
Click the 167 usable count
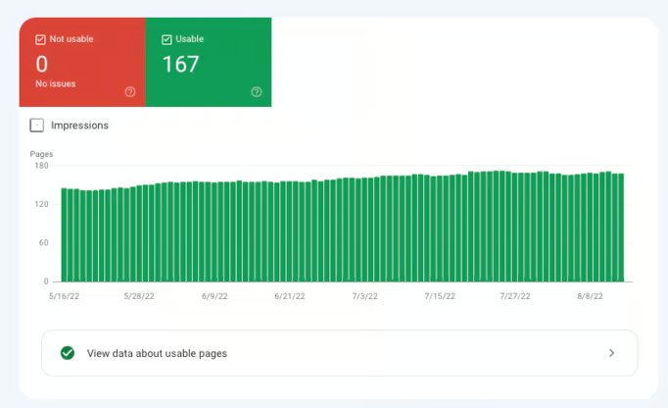click(180, 65)
